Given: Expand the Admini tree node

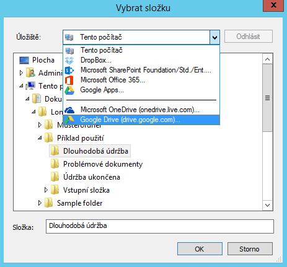Looking at the screenshot, I should pos(21,73).
